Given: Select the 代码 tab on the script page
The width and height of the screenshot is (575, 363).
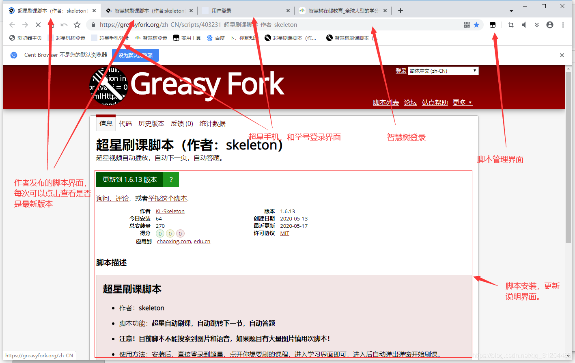Looking at the screenshot, I should (125, 123).
